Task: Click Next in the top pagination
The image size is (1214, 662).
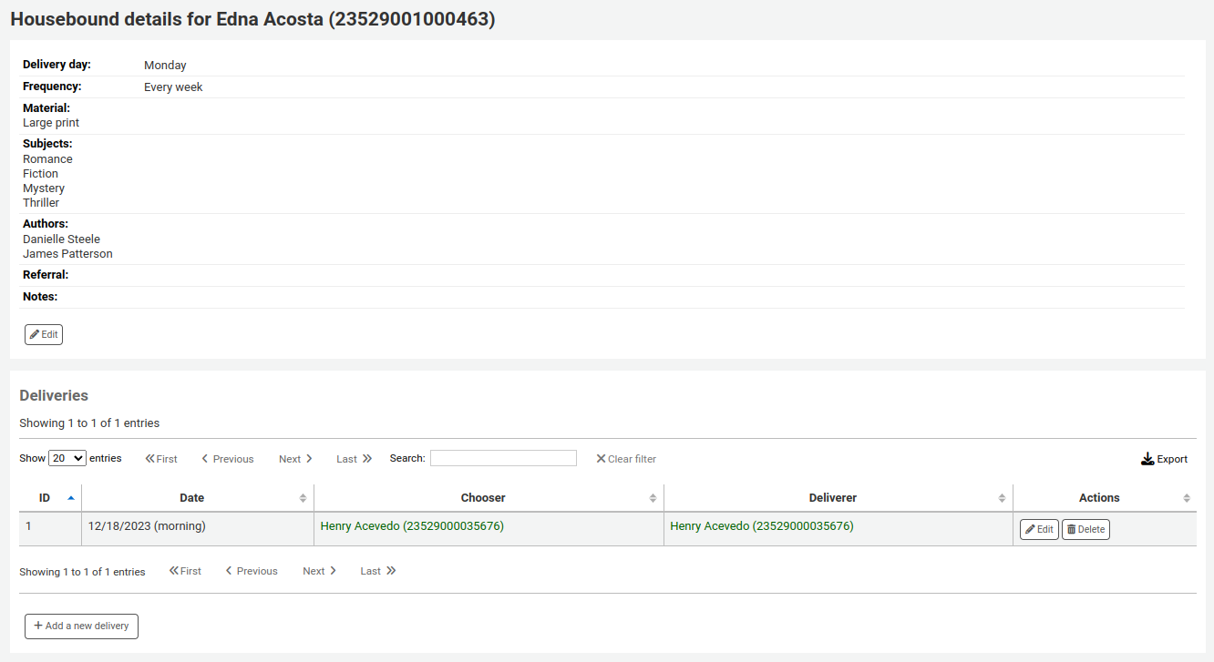Action: 295,459
